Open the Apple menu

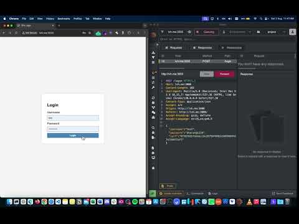[x=4, y=19]
